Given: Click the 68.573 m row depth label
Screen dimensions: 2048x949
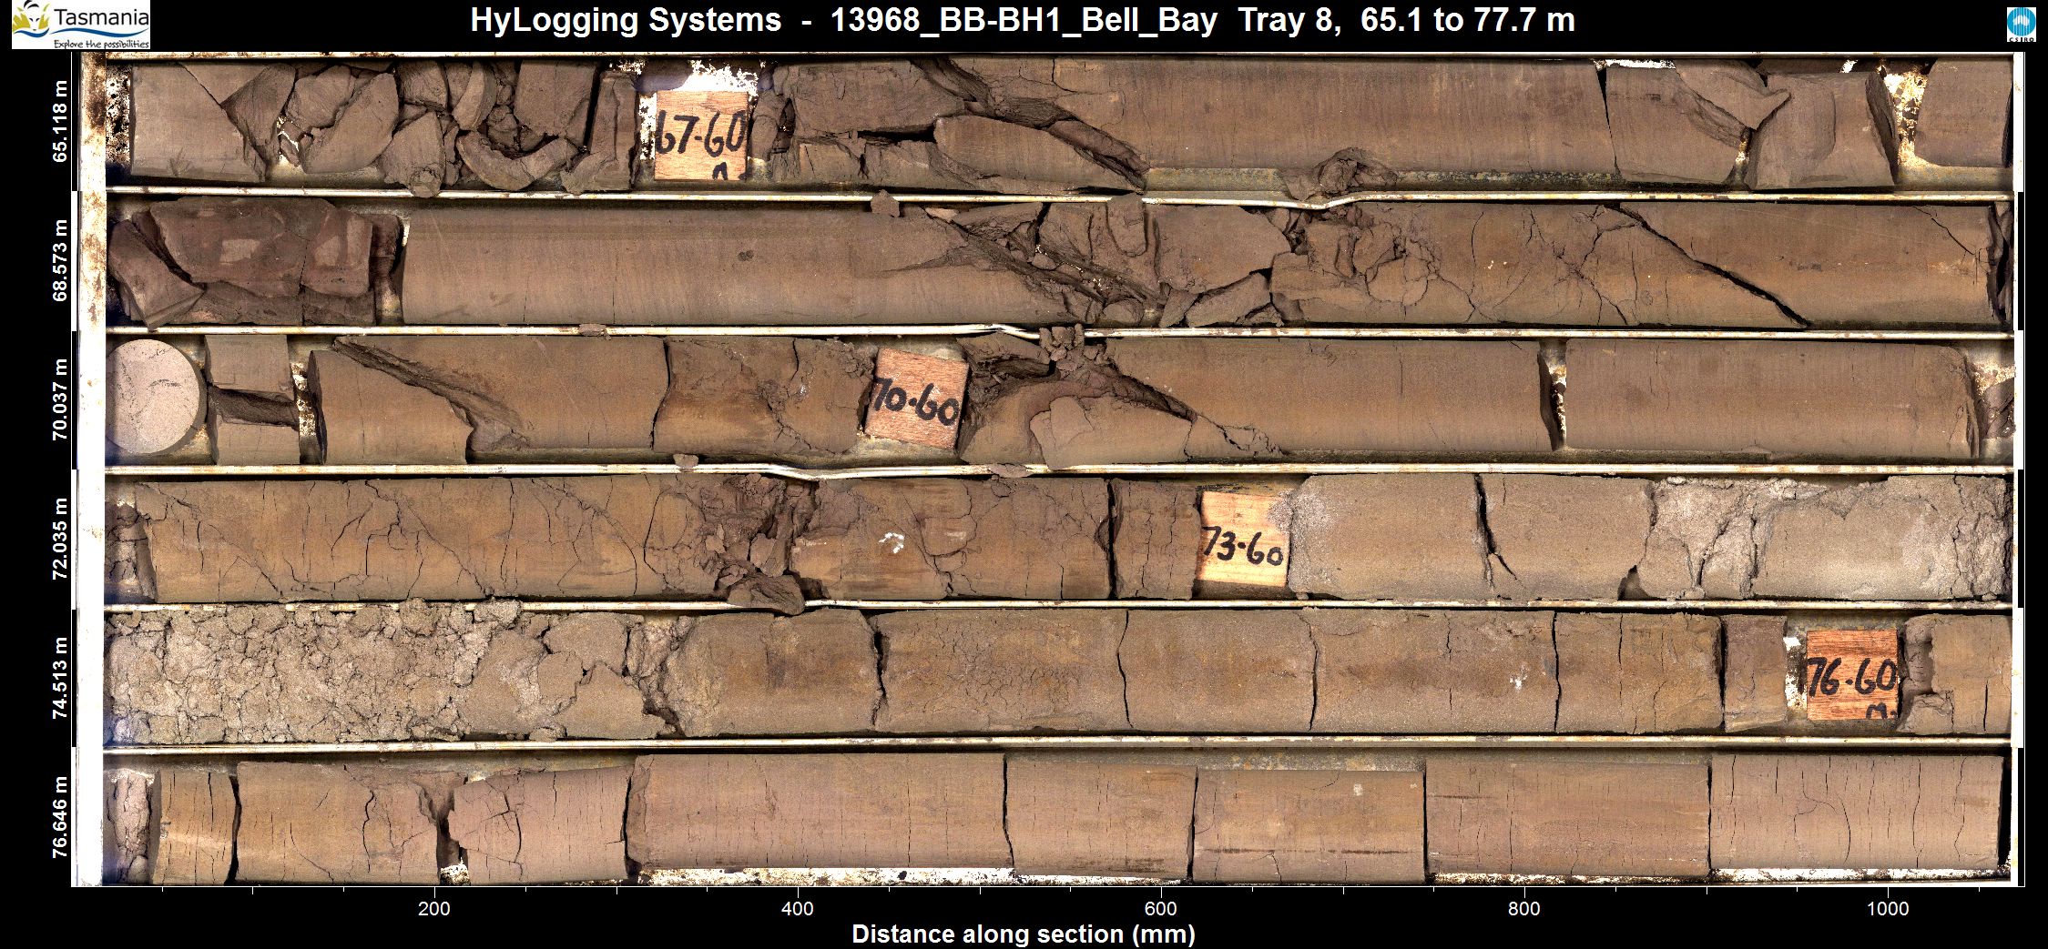Looking at the screenshot, I should tap(61, 259).
